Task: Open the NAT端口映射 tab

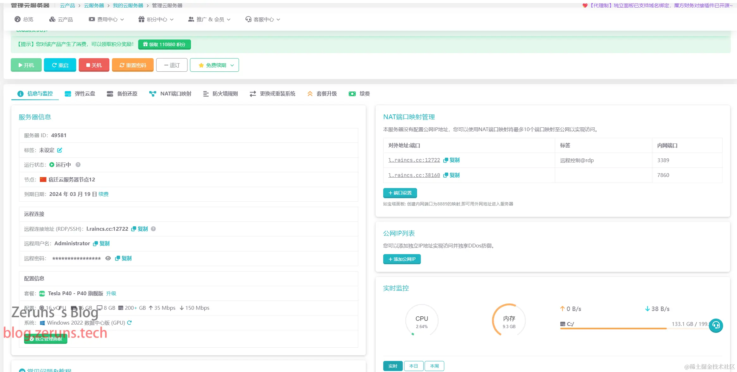Action: click(170, 94)
